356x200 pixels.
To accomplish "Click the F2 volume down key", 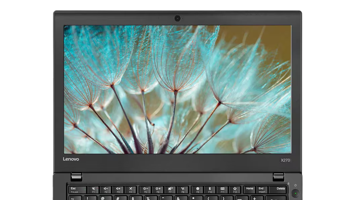I will click(105, 190).
